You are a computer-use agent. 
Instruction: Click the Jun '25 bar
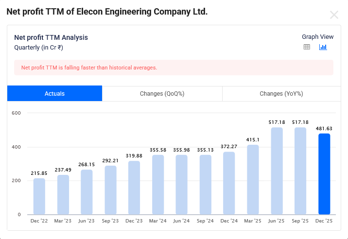point(277,171)
